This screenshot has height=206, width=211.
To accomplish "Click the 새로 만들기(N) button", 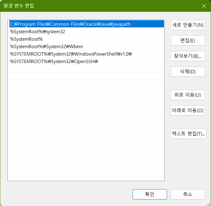I will 188,25.
